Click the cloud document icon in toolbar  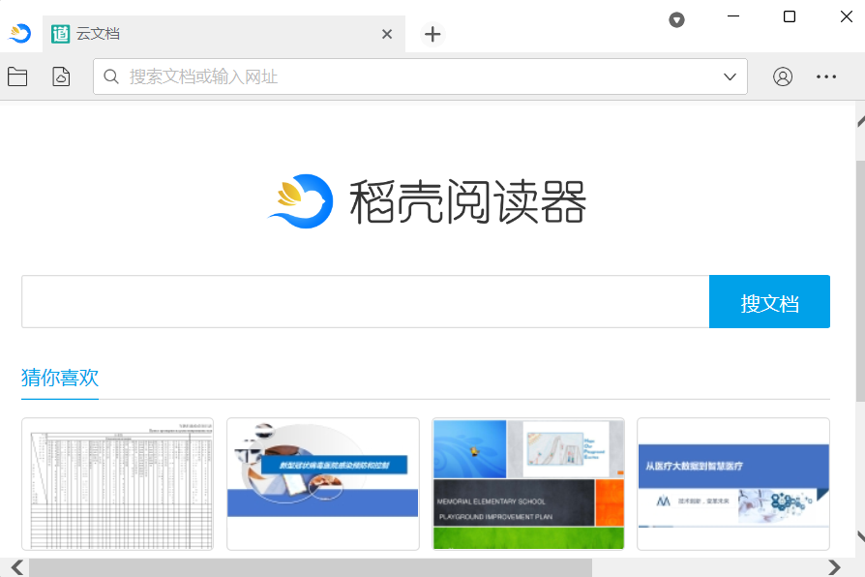pyautogui.click(x=60, y=76)
